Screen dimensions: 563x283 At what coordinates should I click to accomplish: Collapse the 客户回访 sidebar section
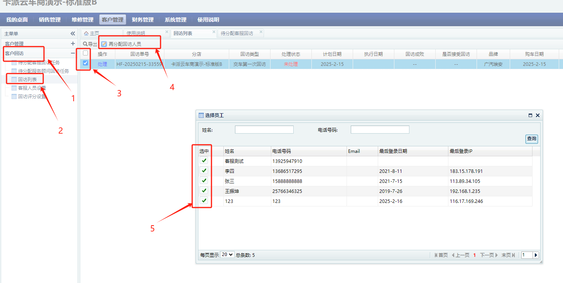(73, 54)
